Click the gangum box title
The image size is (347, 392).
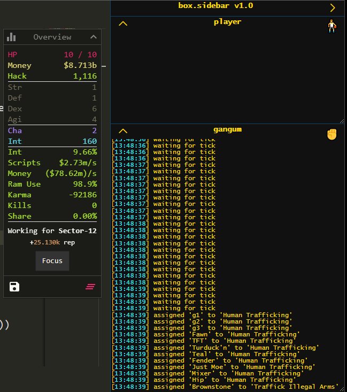coord(227,129)
